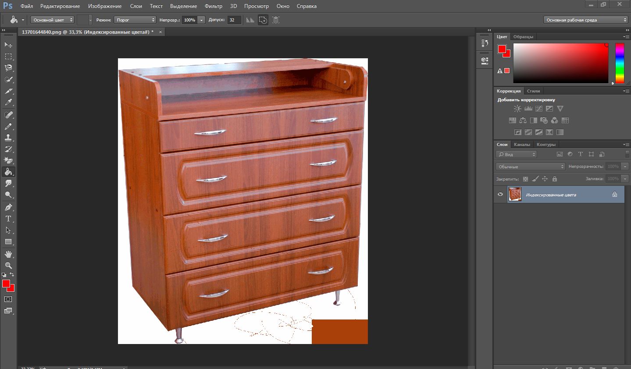Open the Фильтр menu
The image size is (631, 369).
click(214, 6)
